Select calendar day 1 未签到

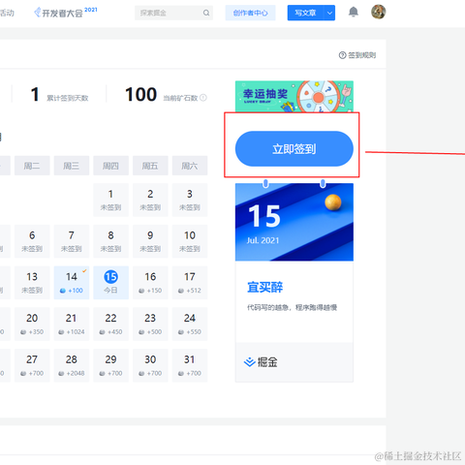point(110,200)
